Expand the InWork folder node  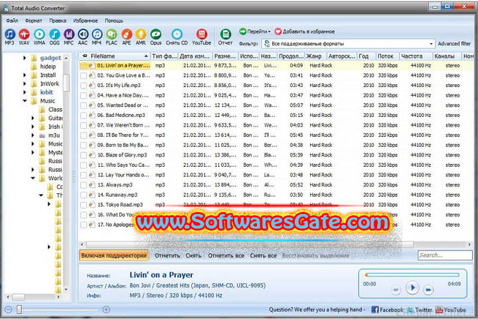click(25, 83)
